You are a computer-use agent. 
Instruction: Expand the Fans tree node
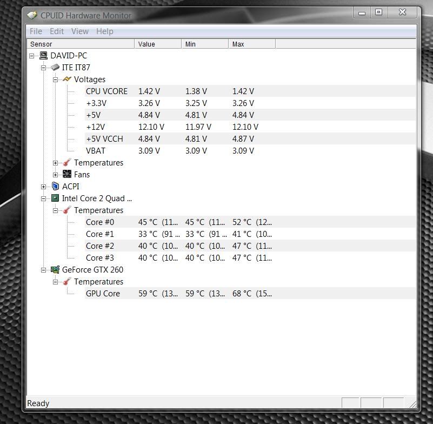coord(56,175)
